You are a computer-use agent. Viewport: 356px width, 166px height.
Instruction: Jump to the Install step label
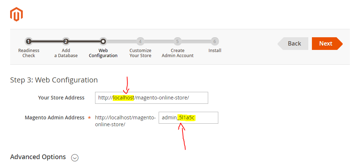pos(215,51)
